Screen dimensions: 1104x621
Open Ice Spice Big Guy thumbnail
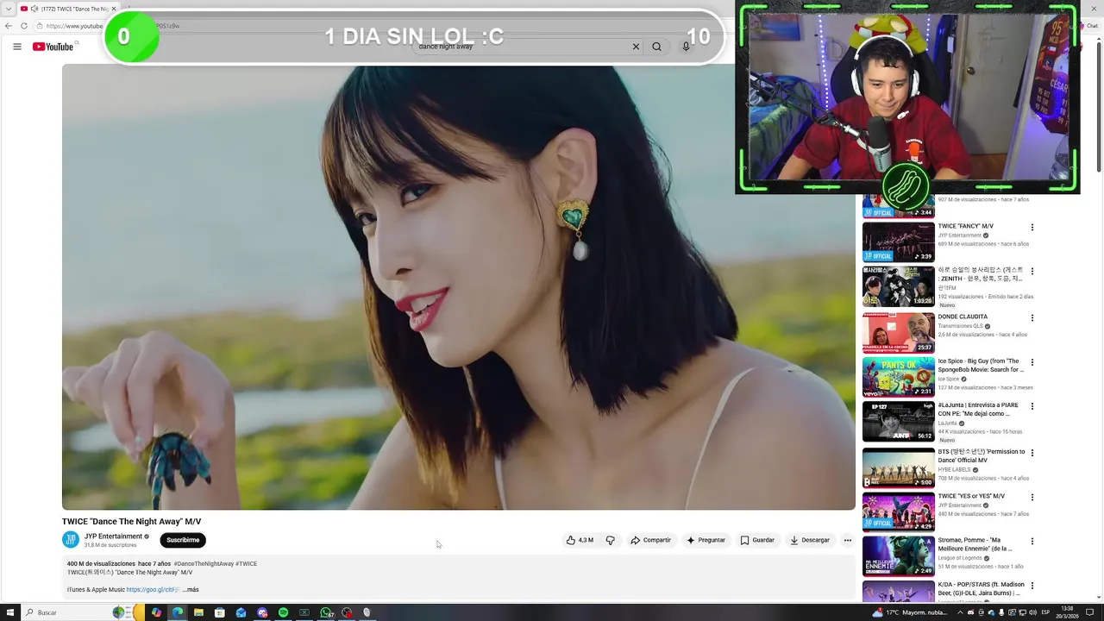coord(899,377)
